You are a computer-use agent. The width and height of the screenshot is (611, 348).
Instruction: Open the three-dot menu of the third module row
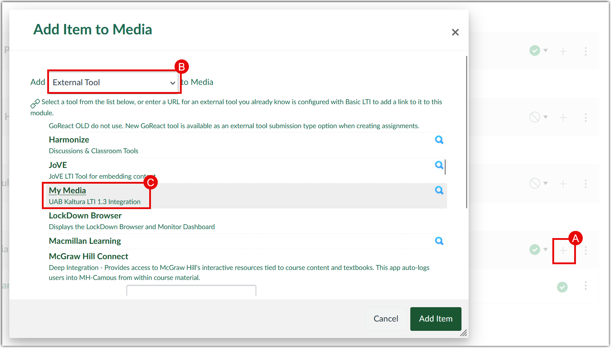(586, 184)
